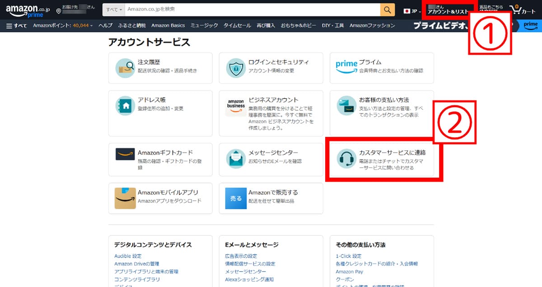
Task: Click the メッセージセンター envelope icon
Action: point(236,159)
